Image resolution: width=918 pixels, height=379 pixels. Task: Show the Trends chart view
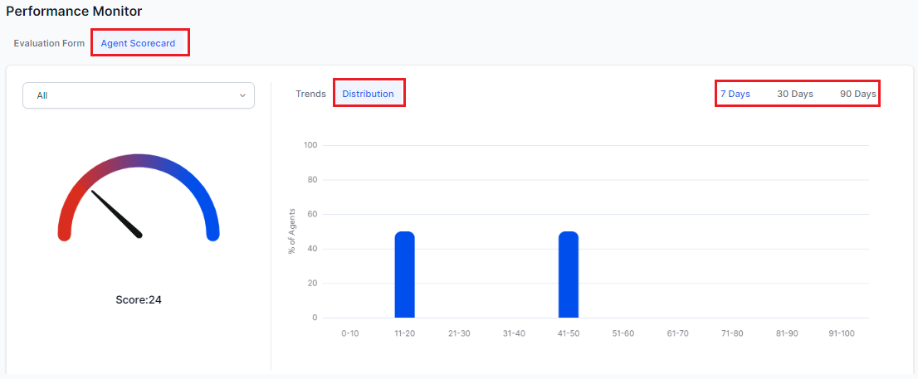(x=310, y=94)
